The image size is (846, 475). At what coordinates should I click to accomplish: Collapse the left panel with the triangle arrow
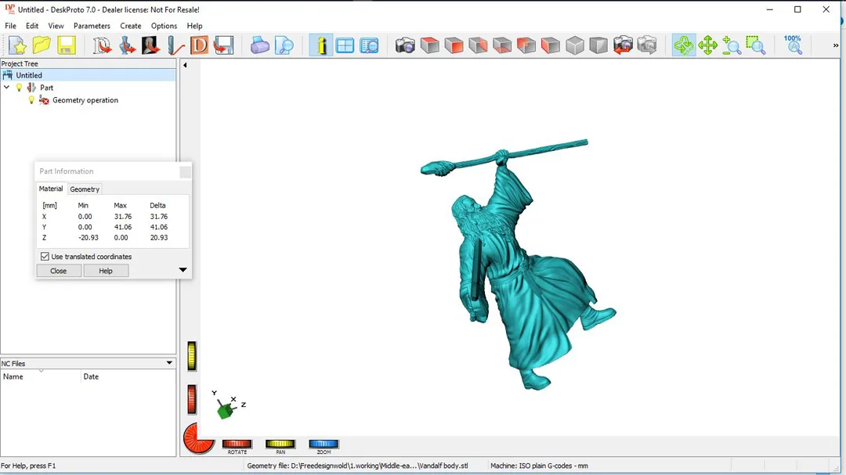point(185,65)
